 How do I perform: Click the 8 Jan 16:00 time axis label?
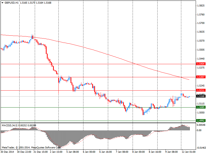pos(155,152)
